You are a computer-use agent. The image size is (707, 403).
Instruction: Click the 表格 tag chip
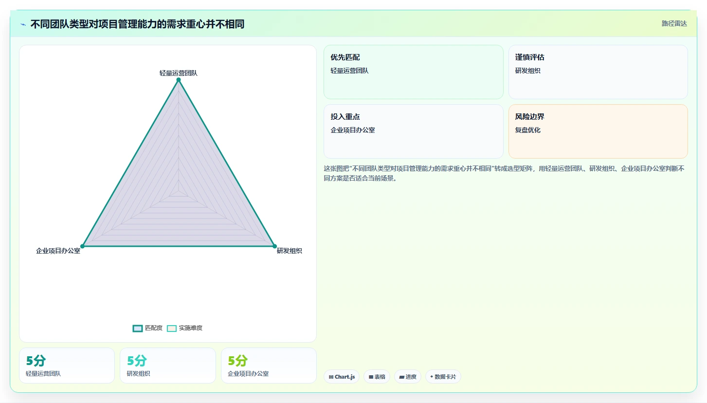coord(377,377)
